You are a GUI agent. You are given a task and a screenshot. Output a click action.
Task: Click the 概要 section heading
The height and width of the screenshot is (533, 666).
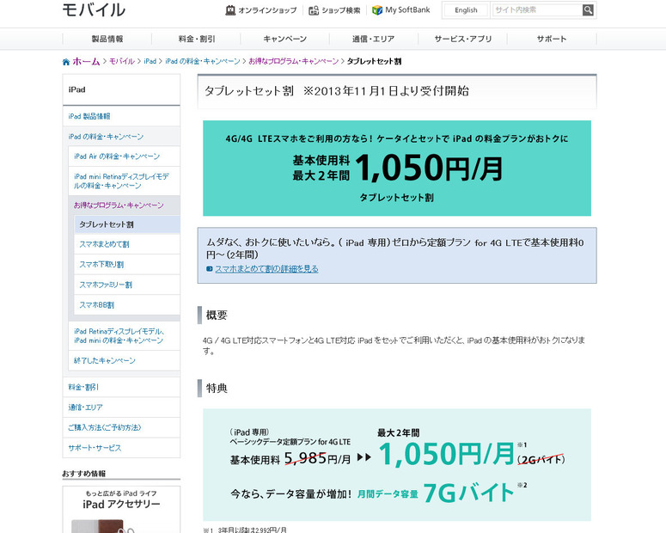pos(217,315)
